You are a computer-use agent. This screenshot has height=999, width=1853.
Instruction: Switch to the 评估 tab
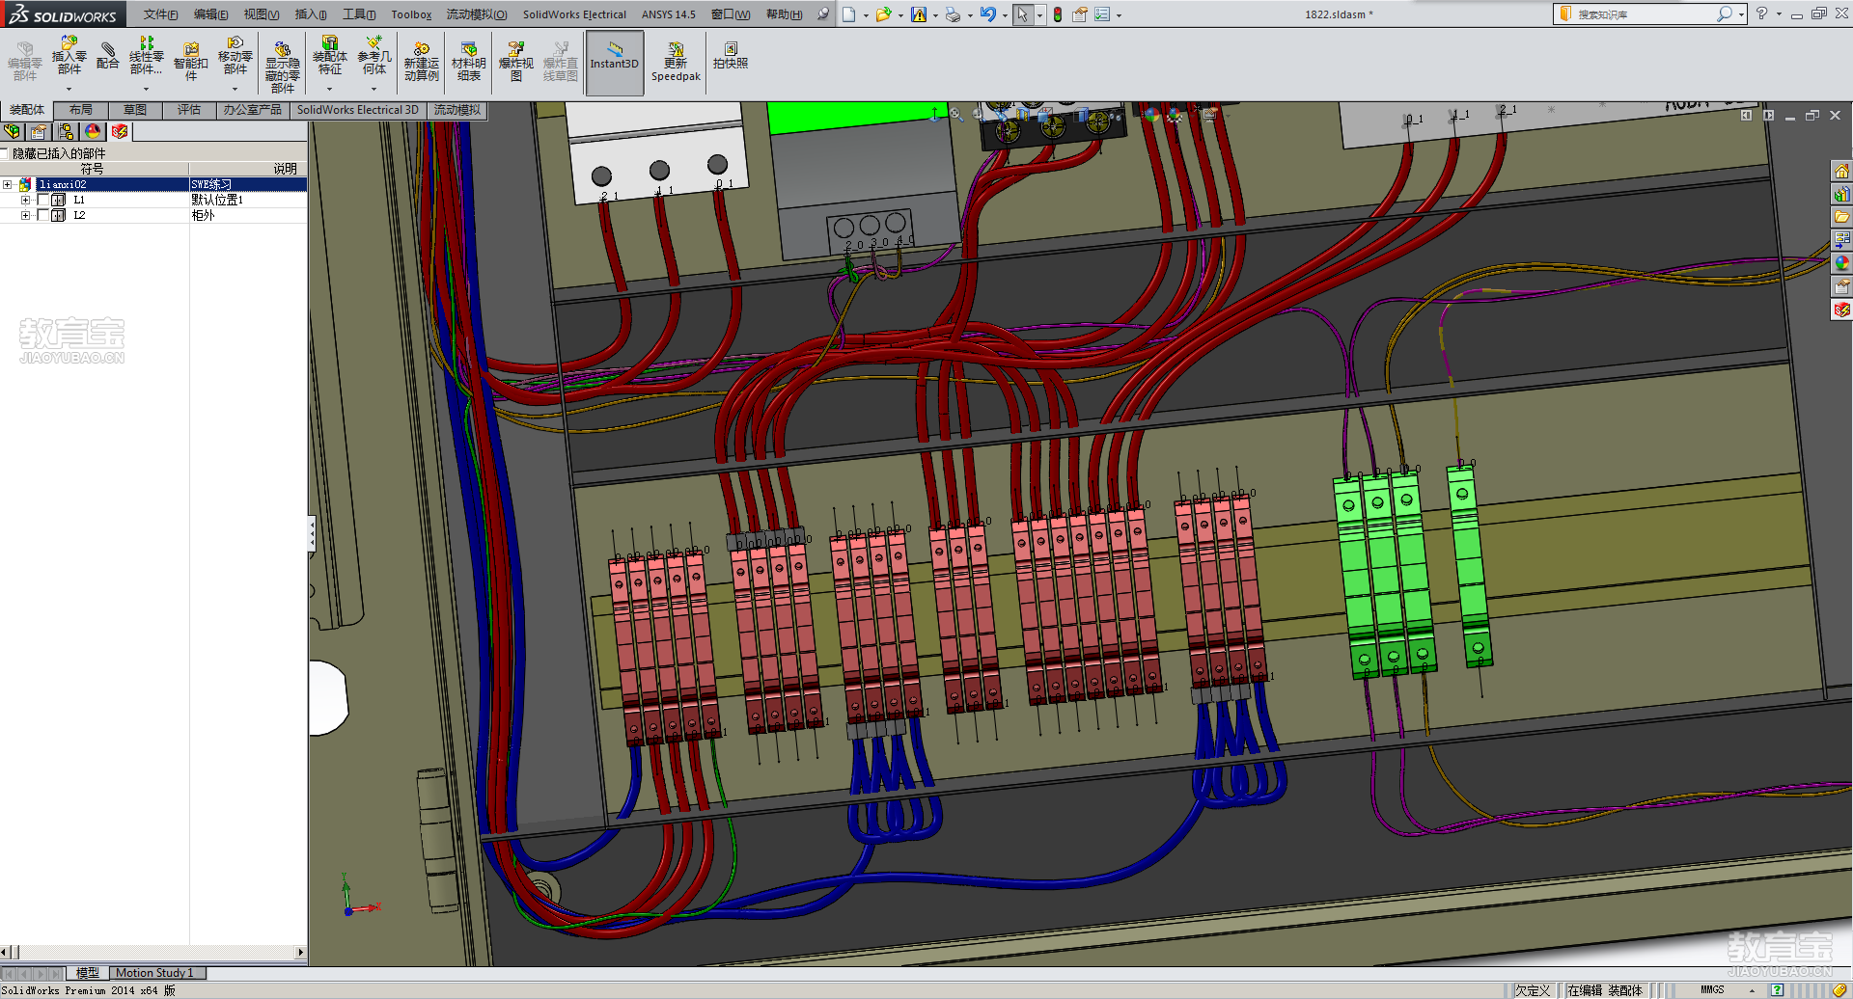tap(189, 110)
